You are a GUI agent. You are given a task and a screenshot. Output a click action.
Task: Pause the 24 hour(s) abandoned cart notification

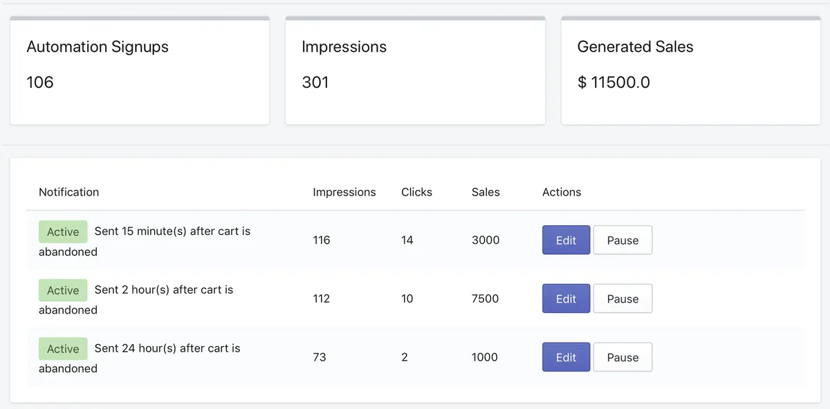(x=622, y=357)
